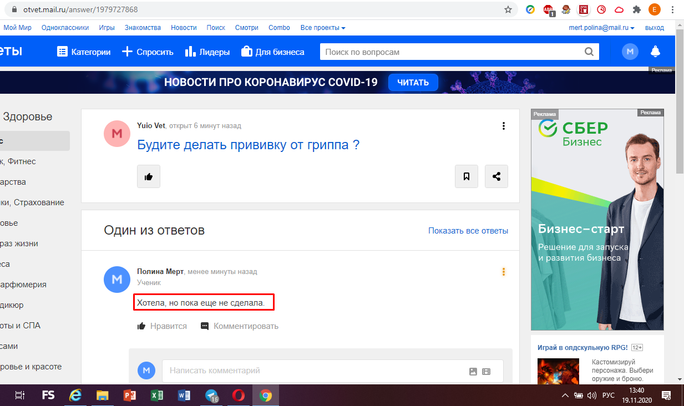The width and height of the screenshot is (684, 406).
Task: Open the question's three-dot options menu
Action: pos(504,126)
